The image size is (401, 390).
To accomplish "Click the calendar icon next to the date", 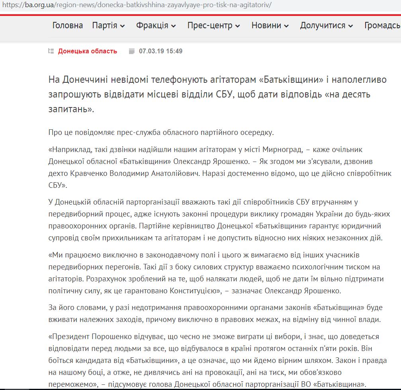I will pyautogui.click(x=132, y=51).
